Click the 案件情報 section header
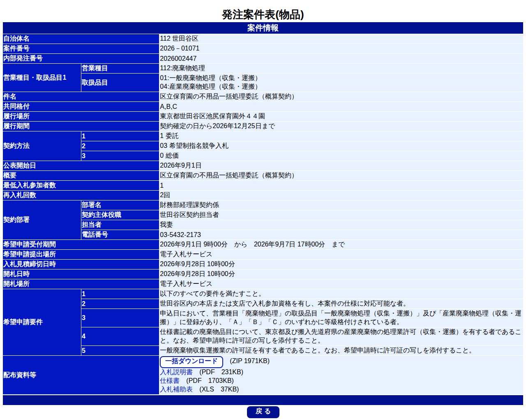The image size is (526, 419). pyautogui.click(x=263, y=28)
